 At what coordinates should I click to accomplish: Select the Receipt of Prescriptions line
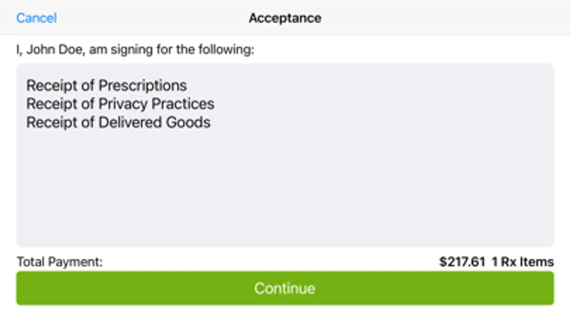click(106, 86)
